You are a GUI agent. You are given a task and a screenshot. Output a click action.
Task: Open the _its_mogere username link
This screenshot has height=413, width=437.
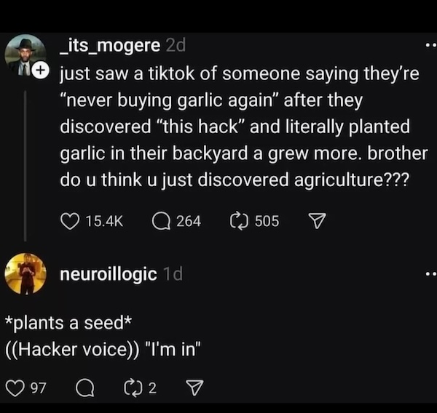[x=111, y=45]
